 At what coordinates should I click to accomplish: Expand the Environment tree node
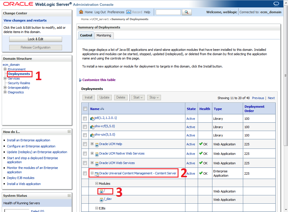click(5, 69)
